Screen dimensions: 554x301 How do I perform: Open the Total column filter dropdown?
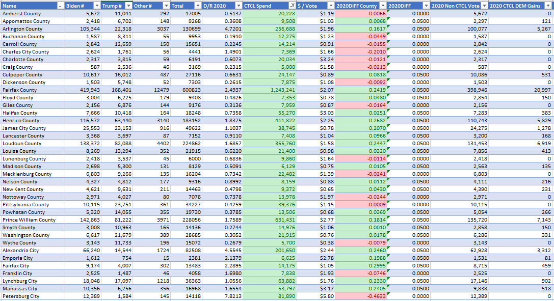coord(198,6)
